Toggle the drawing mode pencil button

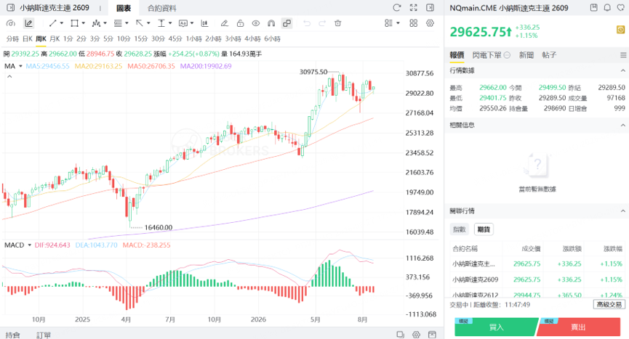tap(28, 23)
